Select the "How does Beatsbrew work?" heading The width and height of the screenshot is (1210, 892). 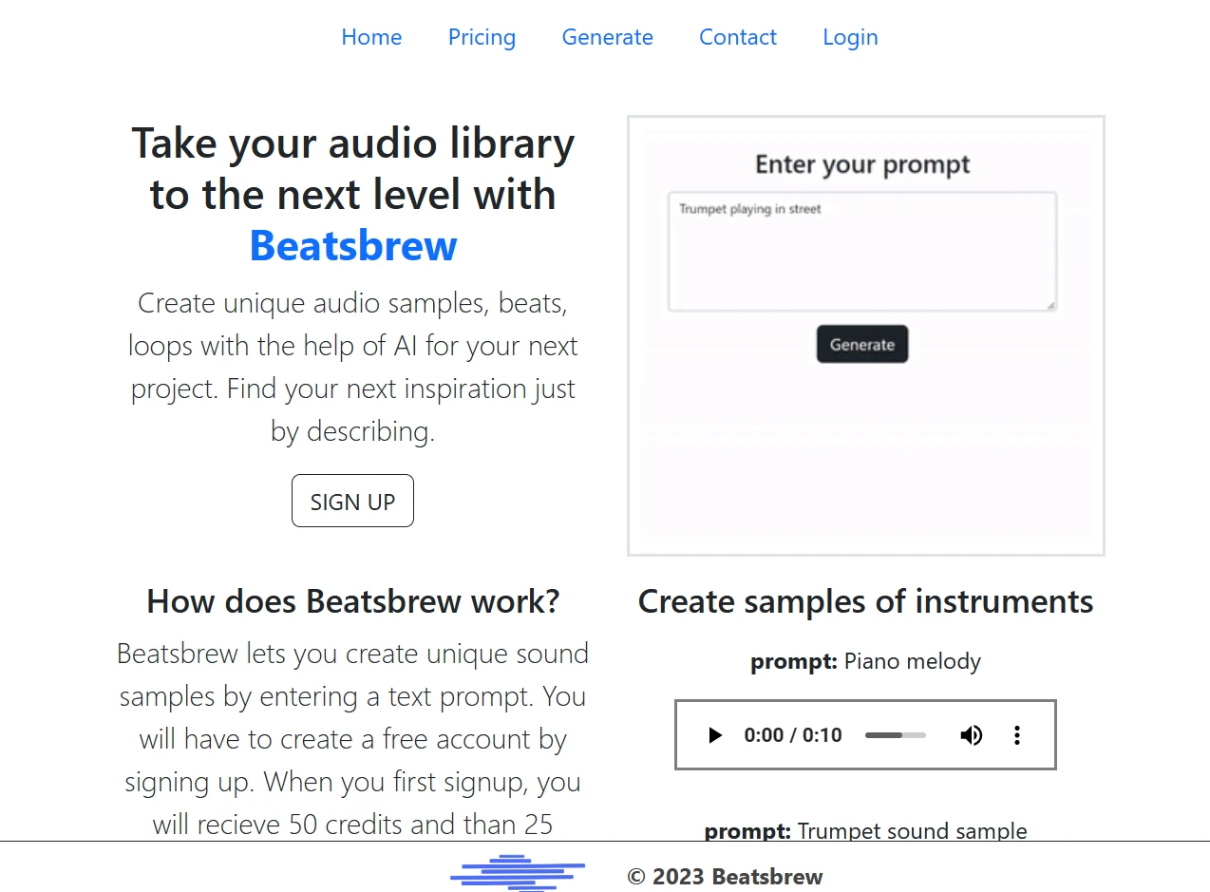pos(353,601)
